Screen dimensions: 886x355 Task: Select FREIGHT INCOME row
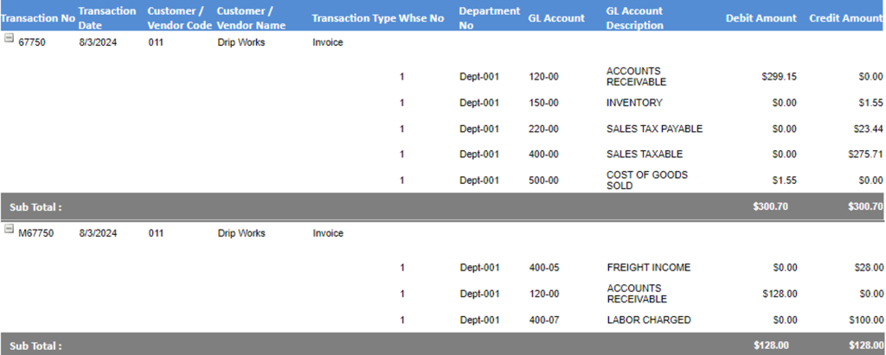pyautogui.click(x=443, y=268)
